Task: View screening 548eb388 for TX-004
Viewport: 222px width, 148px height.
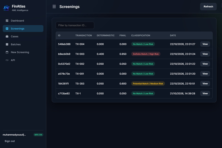Action: [x=205, y=44]
